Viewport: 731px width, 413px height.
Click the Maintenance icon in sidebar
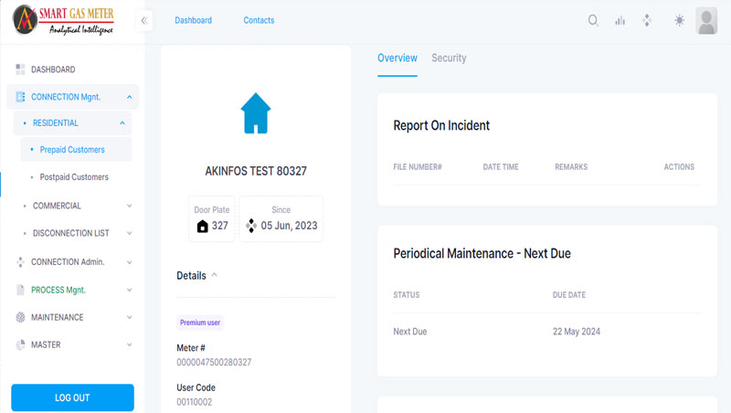20,317
